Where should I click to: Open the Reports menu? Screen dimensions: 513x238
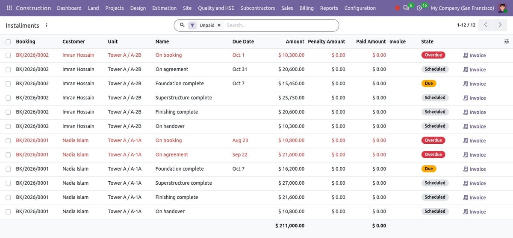click(329, 8)
